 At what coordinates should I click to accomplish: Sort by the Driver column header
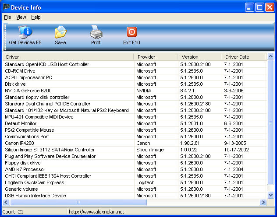pos(68,57)
